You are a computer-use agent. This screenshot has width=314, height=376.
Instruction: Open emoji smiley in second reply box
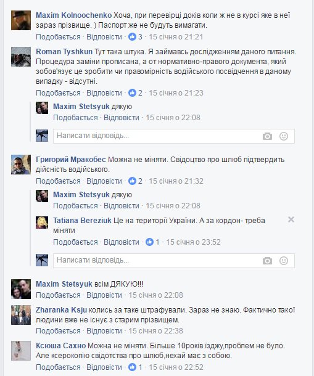284,261
